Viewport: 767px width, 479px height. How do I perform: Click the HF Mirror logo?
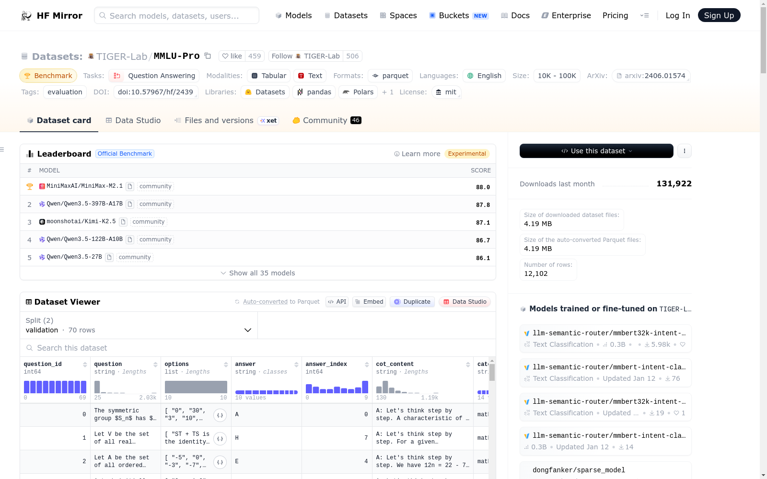(x=52, y=16)
